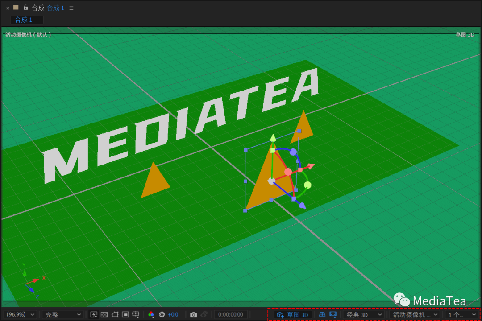Screen dimensions: 482x321
Task: Click the pink square scale handle on X axis
Action: coord(300,170)
